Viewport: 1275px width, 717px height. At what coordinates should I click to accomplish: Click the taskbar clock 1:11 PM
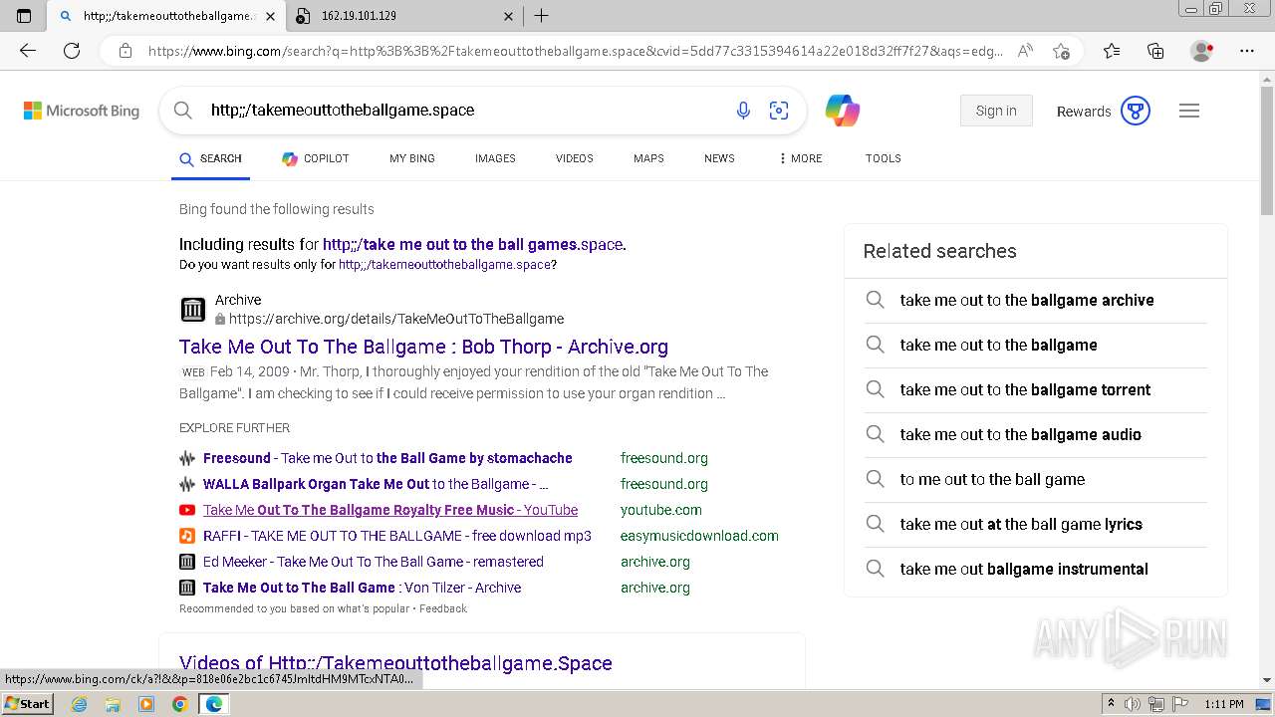point(1224,704)
